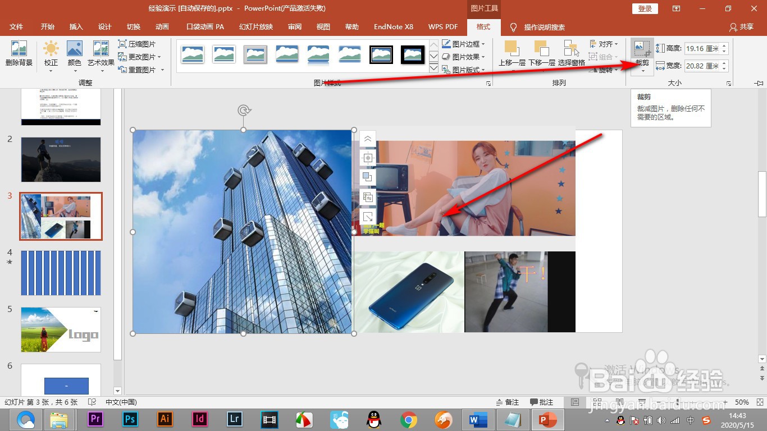Click the Notes (备注) button

(x=508, y=402)
